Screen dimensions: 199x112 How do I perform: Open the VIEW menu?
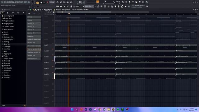[16, 2]
